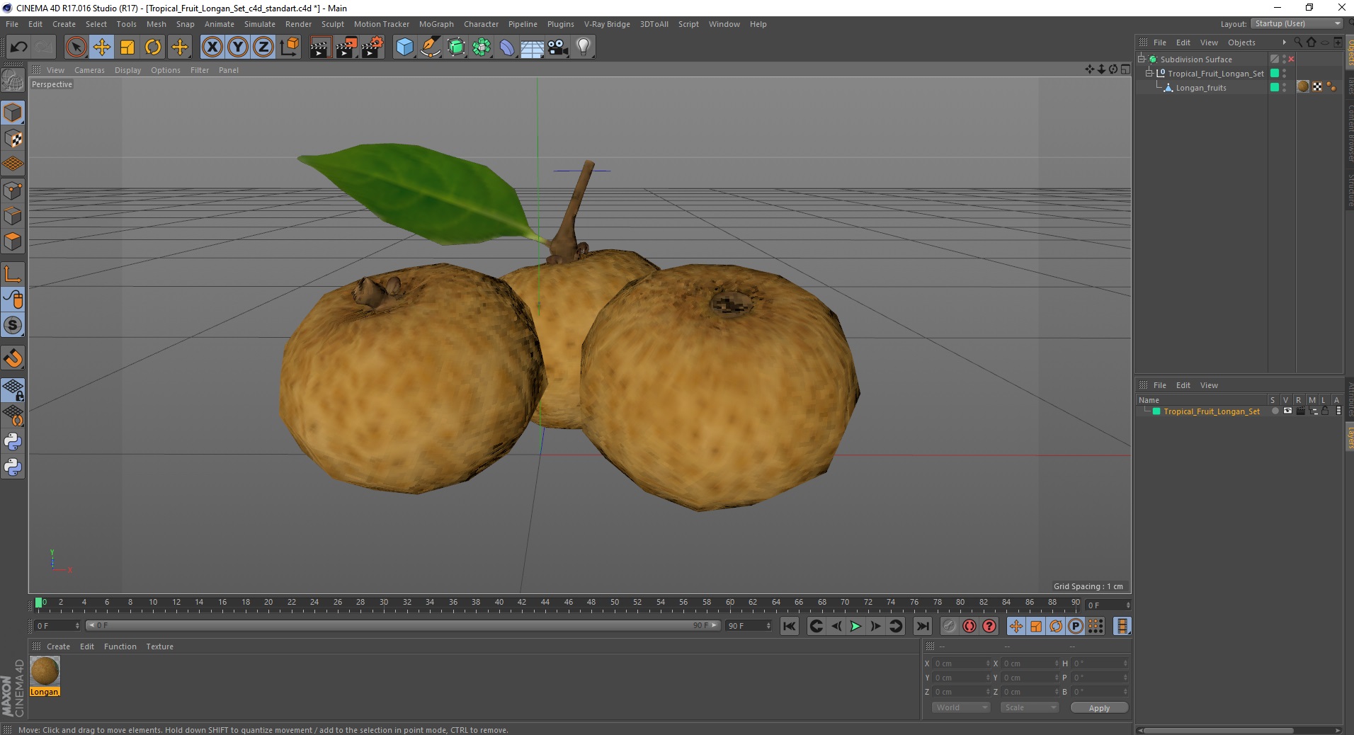
Task: Open the Render View clapperboard icon
Action: (320, 47)
